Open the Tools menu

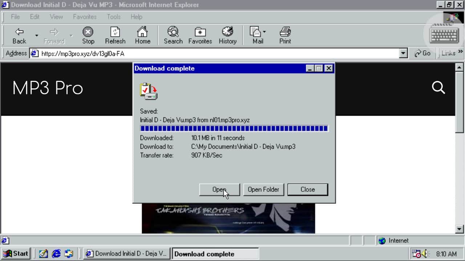(113, 17)
